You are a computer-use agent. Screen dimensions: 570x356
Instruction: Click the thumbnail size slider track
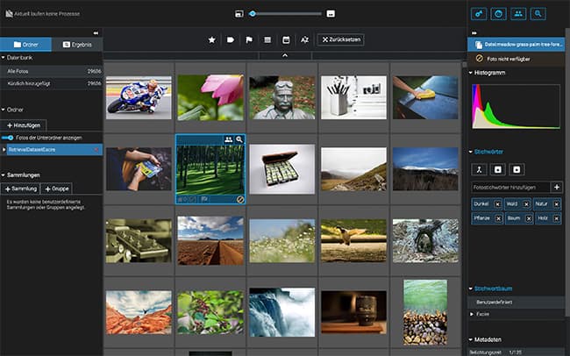(285, 14)
